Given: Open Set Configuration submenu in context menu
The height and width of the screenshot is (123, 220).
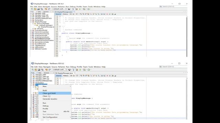Looking at the screenshot, I should pyautogui.click(x=55, y=117).
